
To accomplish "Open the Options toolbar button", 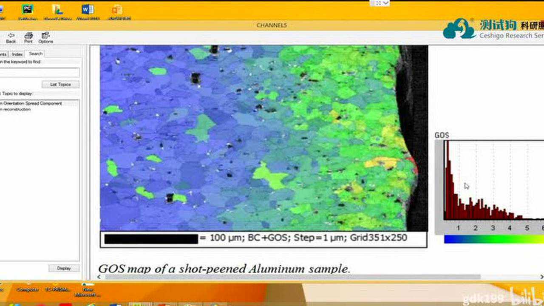I will point(45,37).
